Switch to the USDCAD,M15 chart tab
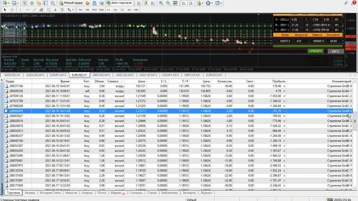Image resolution: width=358 pixels, height=201 pixels. [x=124, y=75]
